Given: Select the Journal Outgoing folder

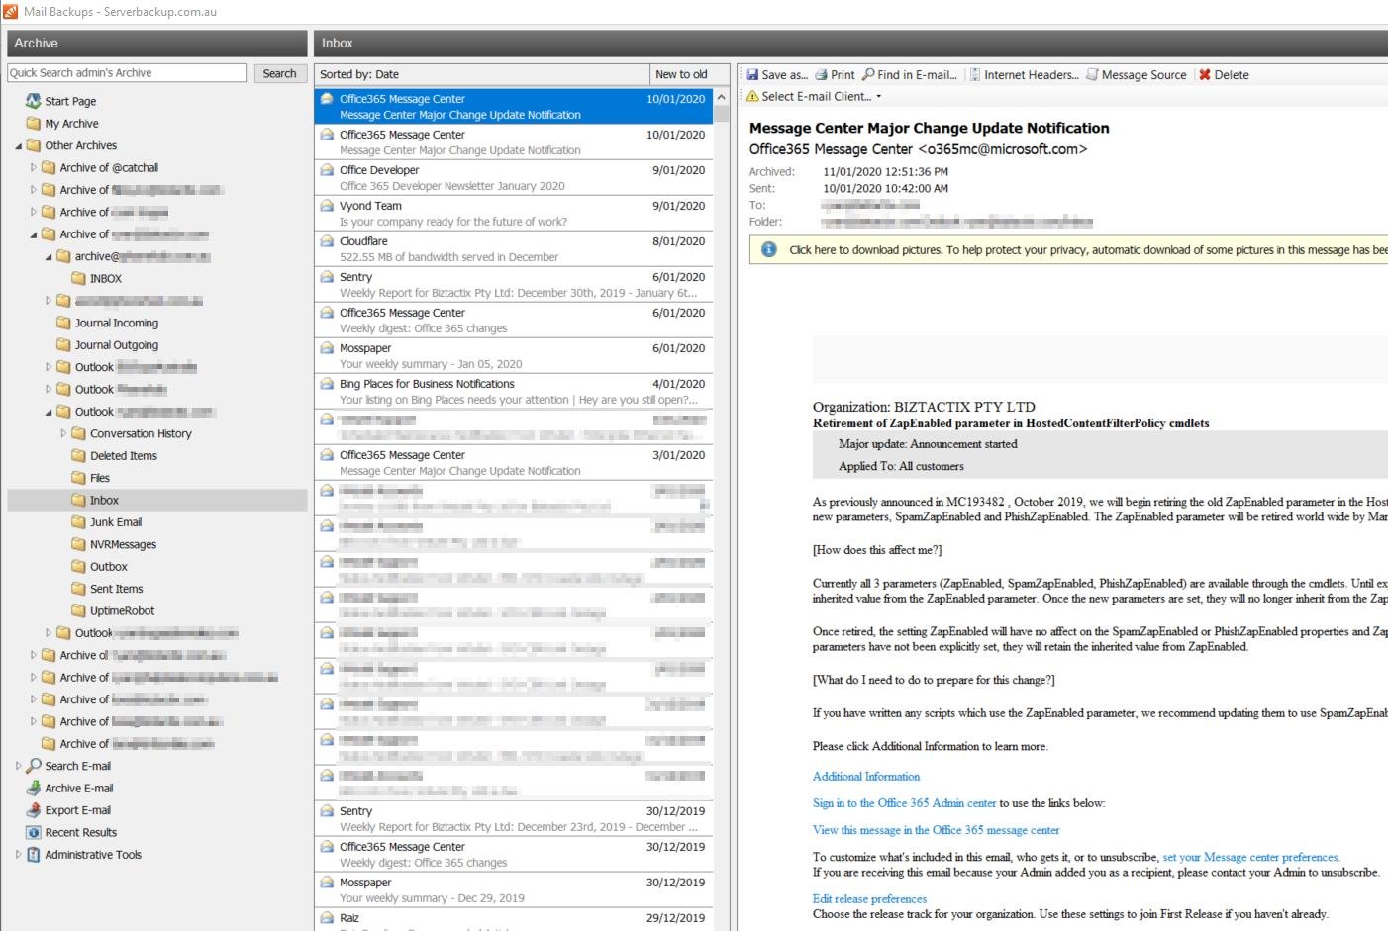Looking at the screenshot, I should click(108, 345).
